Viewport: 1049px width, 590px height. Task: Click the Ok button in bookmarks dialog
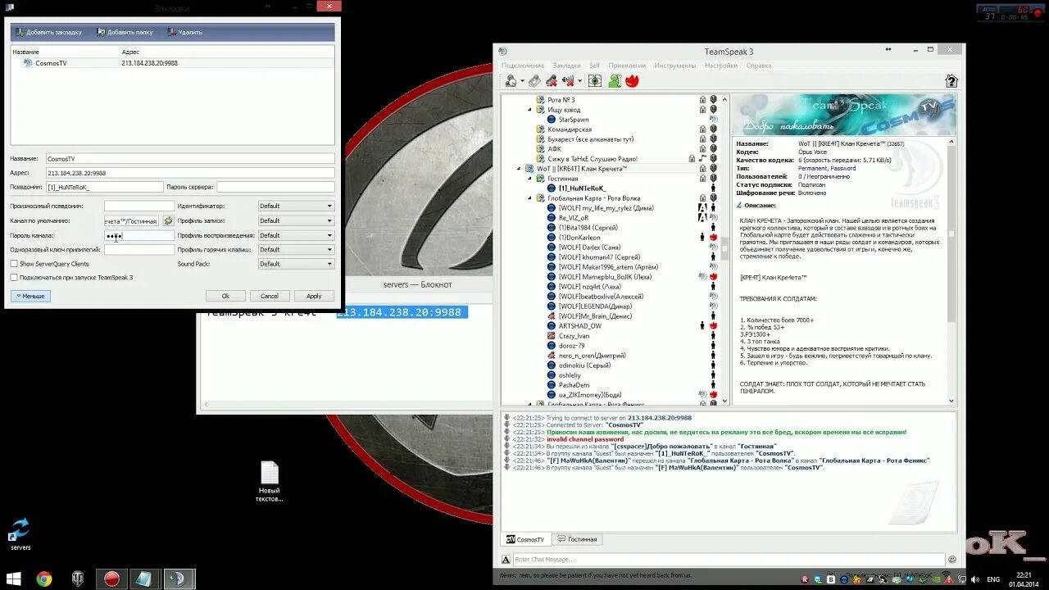coord(225,296)
